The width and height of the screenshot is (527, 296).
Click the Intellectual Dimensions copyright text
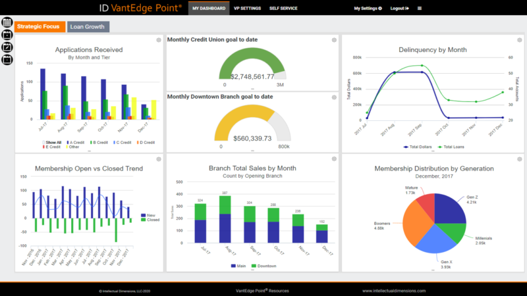pyautogui.click(x=125, y=291)
